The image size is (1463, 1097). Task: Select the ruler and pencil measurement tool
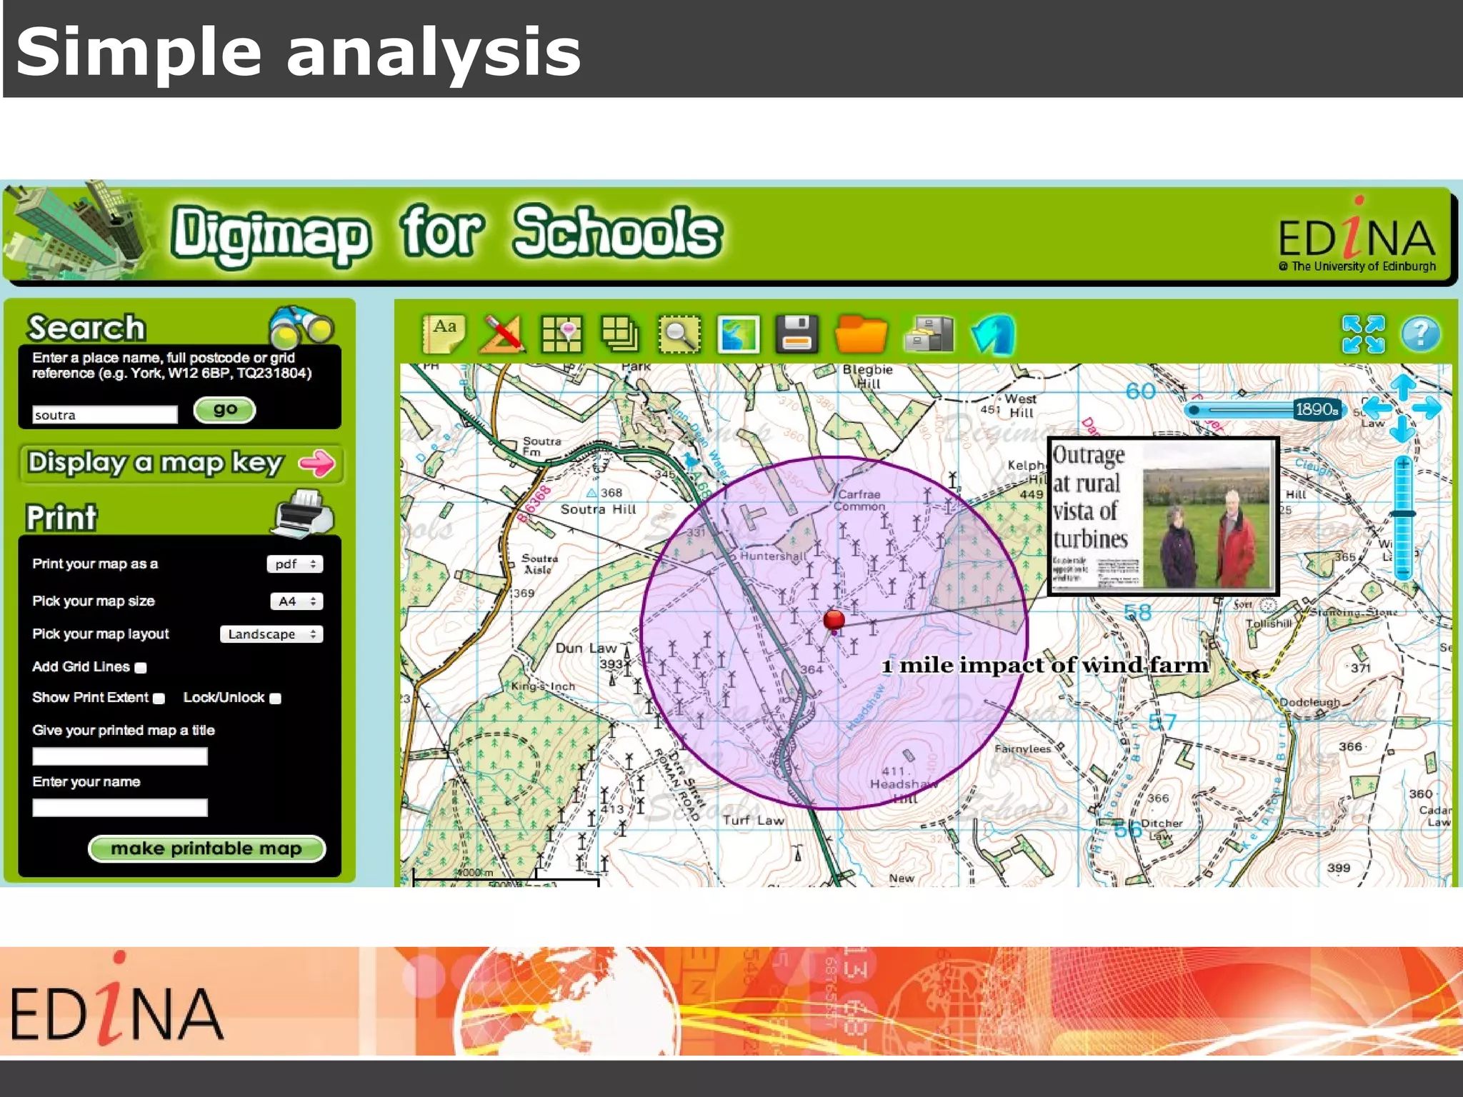coord(502,334)
